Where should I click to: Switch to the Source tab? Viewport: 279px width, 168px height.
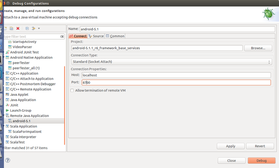96,36
